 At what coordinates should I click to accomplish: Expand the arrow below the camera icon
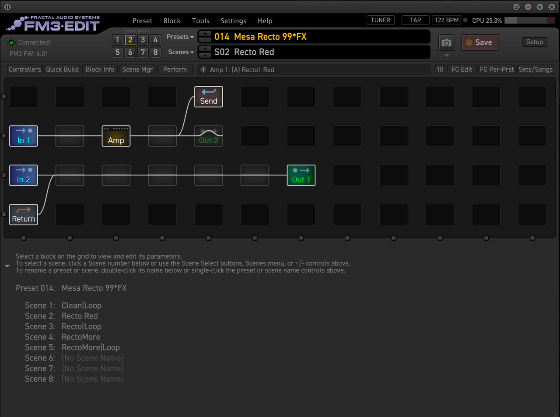click(446, 56)
